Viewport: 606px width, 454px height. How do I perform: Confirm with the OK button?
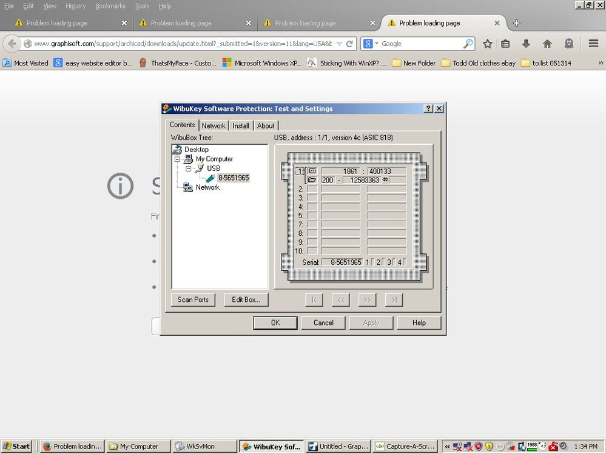275,322
